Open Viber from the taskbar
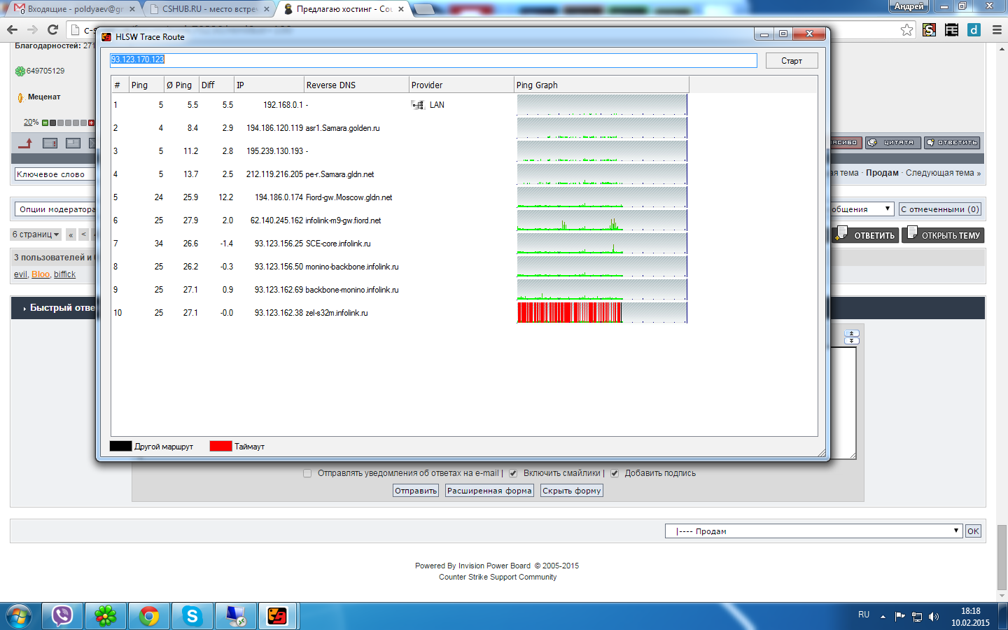 (x=62, y=616)
